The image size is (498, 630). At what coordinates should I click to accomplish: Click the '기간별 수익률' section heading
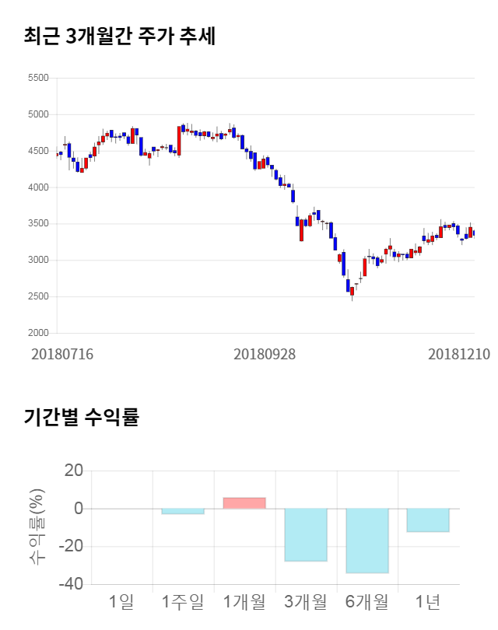click(81, 418)
